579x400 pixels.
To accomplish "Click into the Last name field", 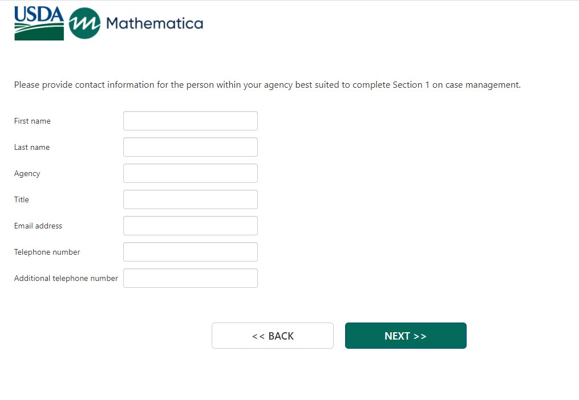I will tap(190, 147).
